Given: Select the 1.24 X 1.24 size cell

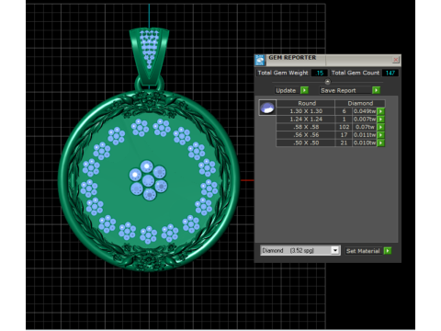Looking at the screenshot, I should click(x=306, y=120).
